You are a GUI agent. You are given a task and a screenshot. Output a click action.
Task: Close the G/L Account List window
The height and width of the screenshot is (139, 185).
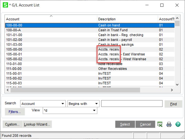click(x=177, y=5)
